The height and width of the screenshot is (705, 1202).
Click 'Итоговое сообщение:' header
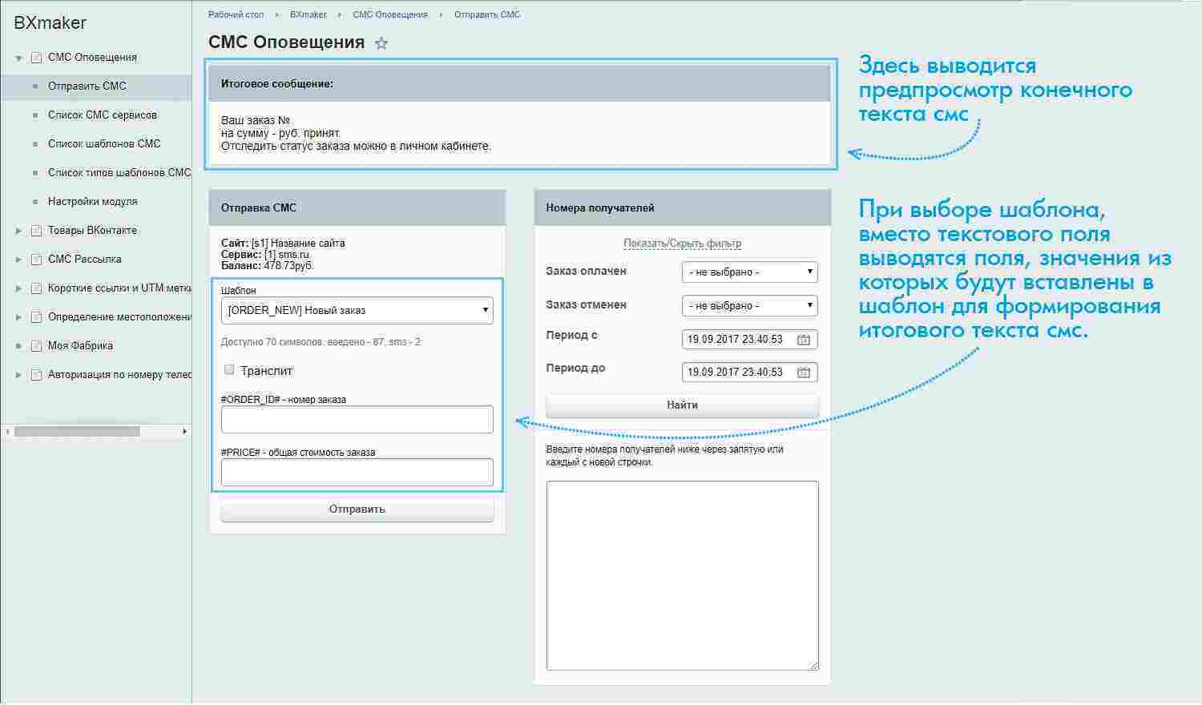pos(277,83)
